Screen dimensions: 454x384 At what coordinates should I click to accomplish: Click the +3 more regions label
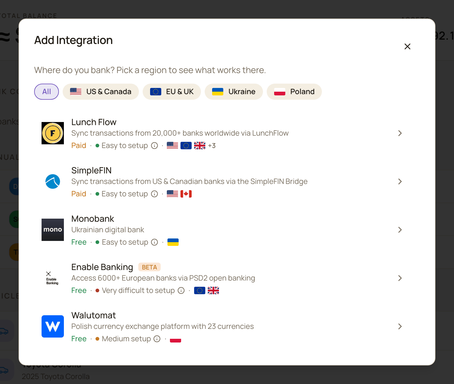pyautogui.click(x=212, y=146)
